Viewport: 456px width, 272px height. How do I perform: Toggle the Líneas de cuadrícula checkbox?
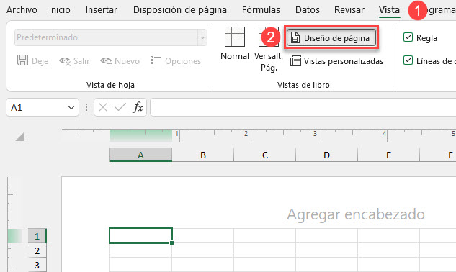click(408, 60)
